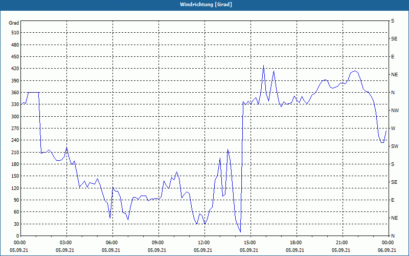Viewport: 409px width, 256px height.
Task: Click the curve's highest peak near 420 degrees
Action: (263, 66)
